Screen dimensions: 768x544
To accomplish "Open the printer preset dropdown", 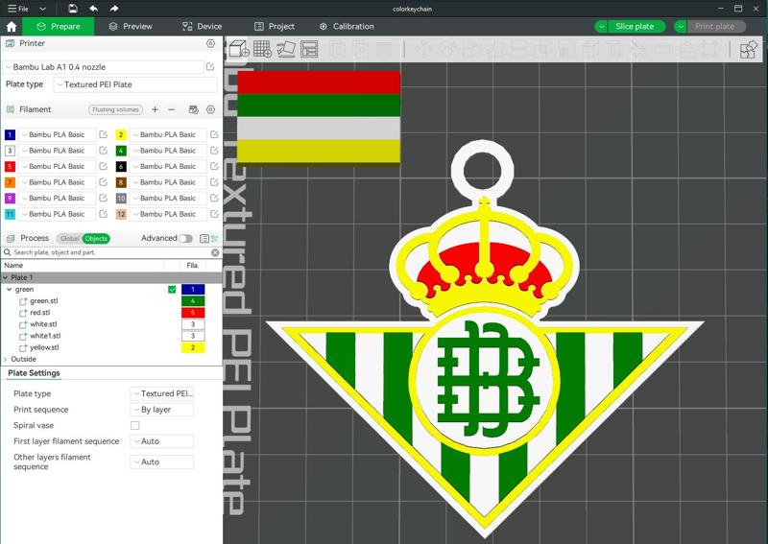I will pyautogui.click(x=104, y=67).
